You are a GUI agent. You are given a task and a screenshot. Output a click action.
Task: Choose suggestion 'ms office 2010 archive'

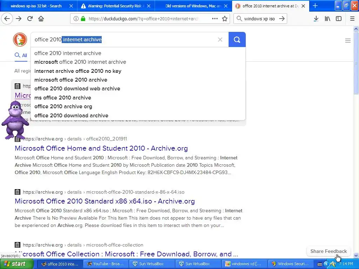point(138,98)
